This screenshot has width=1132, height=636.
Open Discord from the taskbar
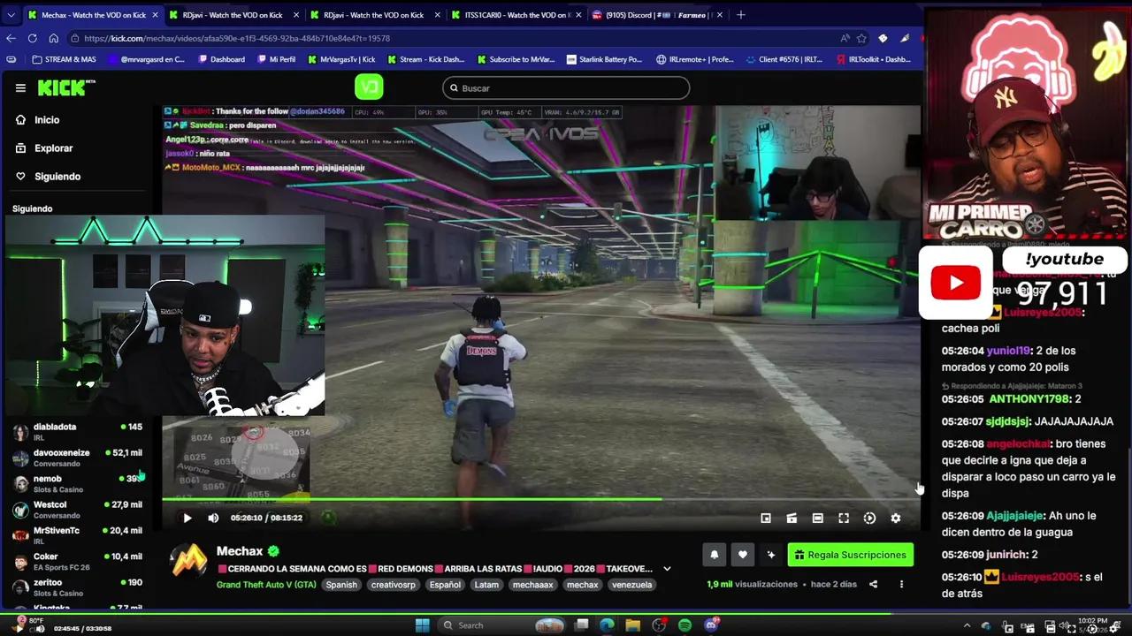click(x=712, y=625)
